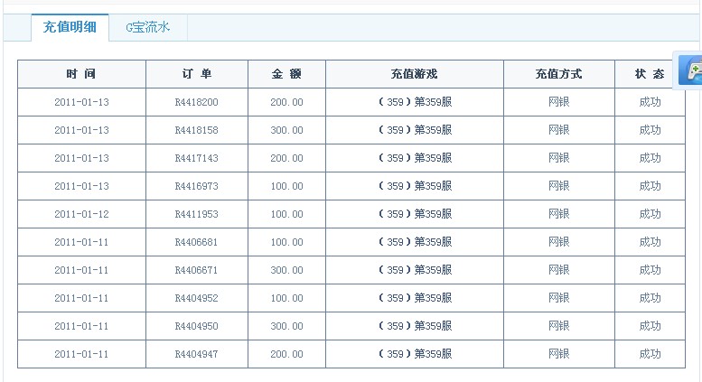Click the 金额 column header

(286, 74)
